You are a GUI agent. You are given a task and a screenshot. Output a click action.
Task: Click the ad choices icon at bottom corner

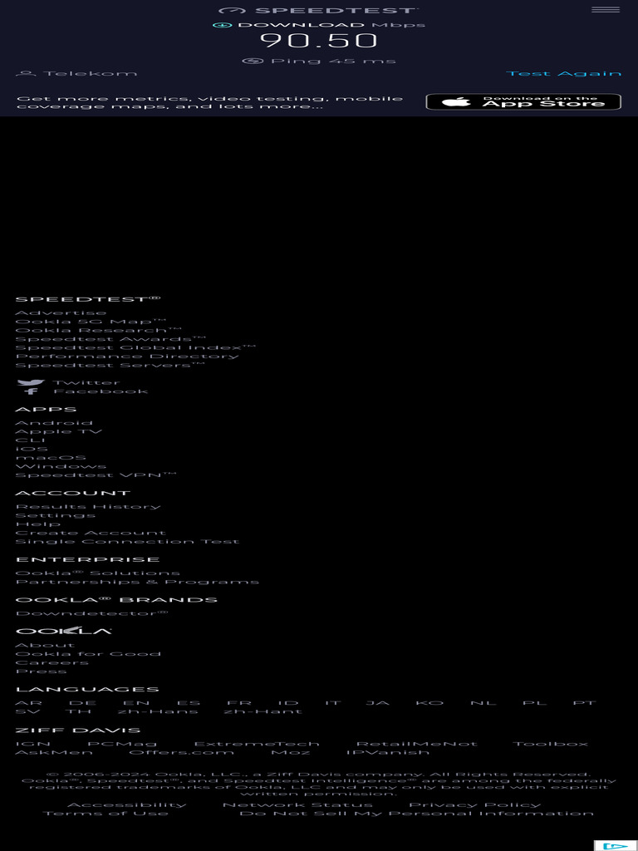[x=616, y=845]
